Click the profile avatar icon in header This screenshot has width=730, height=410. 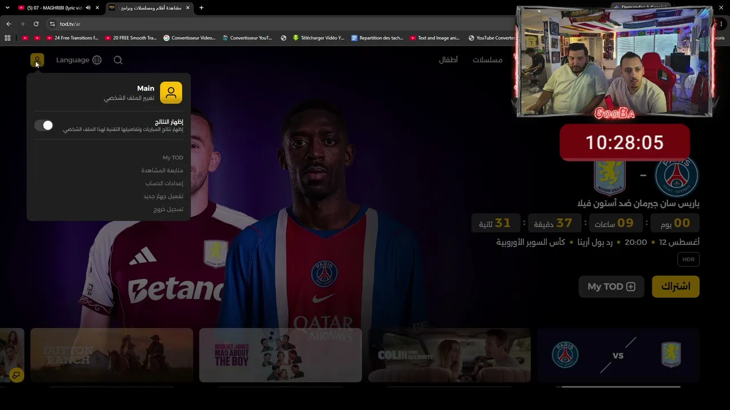point(37,60)
